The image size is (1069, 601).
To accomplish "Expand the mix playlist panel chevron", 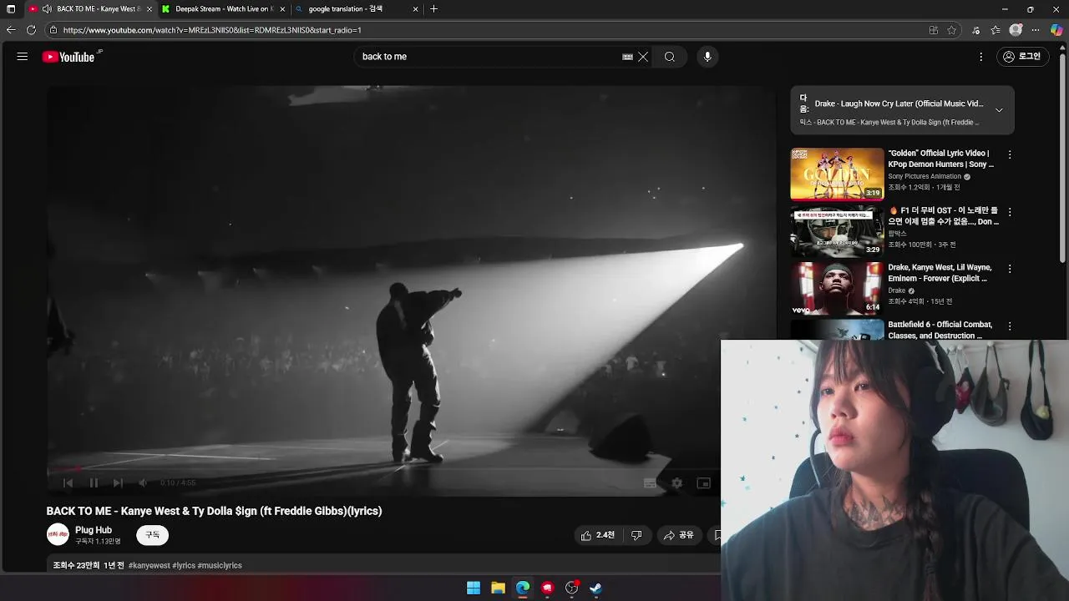I will pos(999,110).
